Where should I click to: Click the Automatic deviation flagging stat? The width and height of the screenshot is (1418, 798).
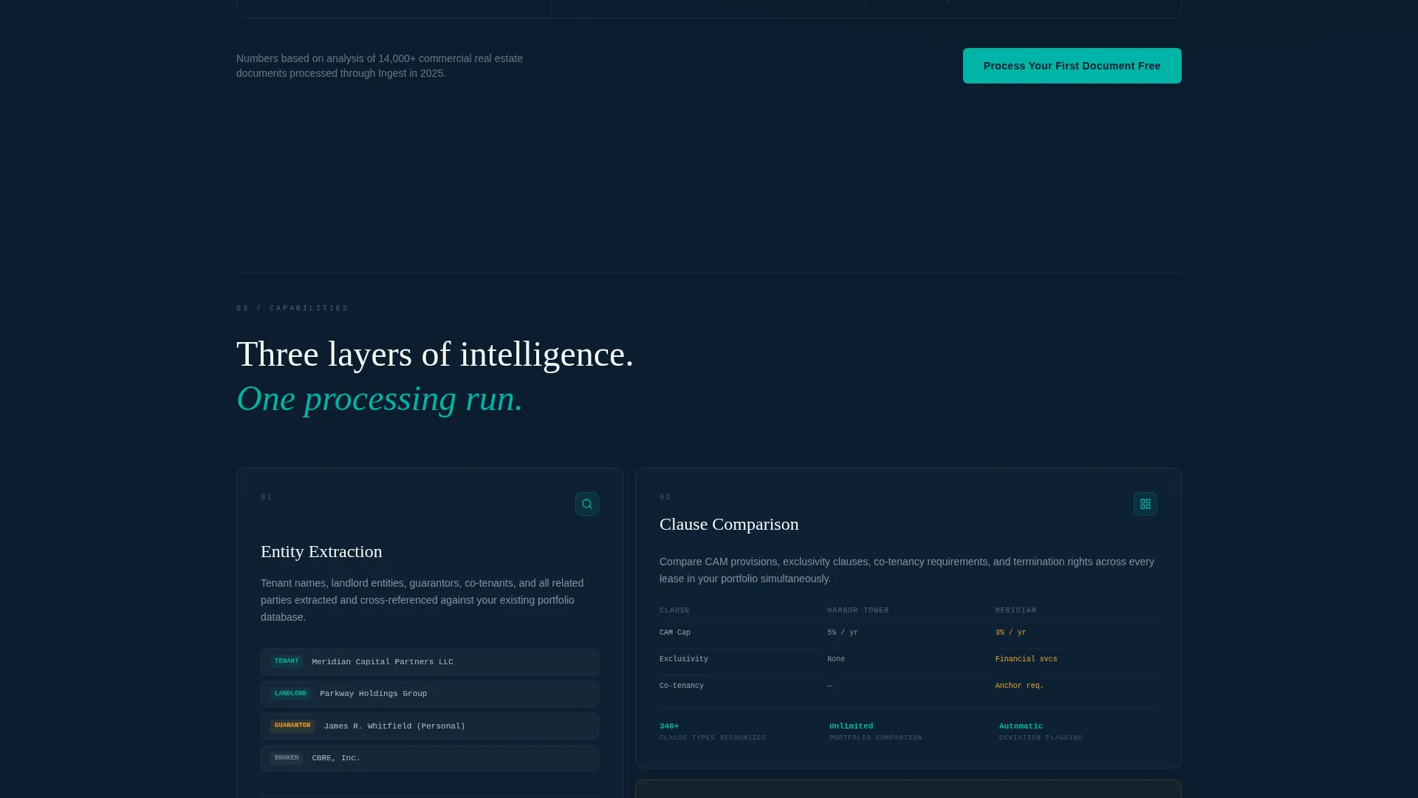tap(1041, 731)
